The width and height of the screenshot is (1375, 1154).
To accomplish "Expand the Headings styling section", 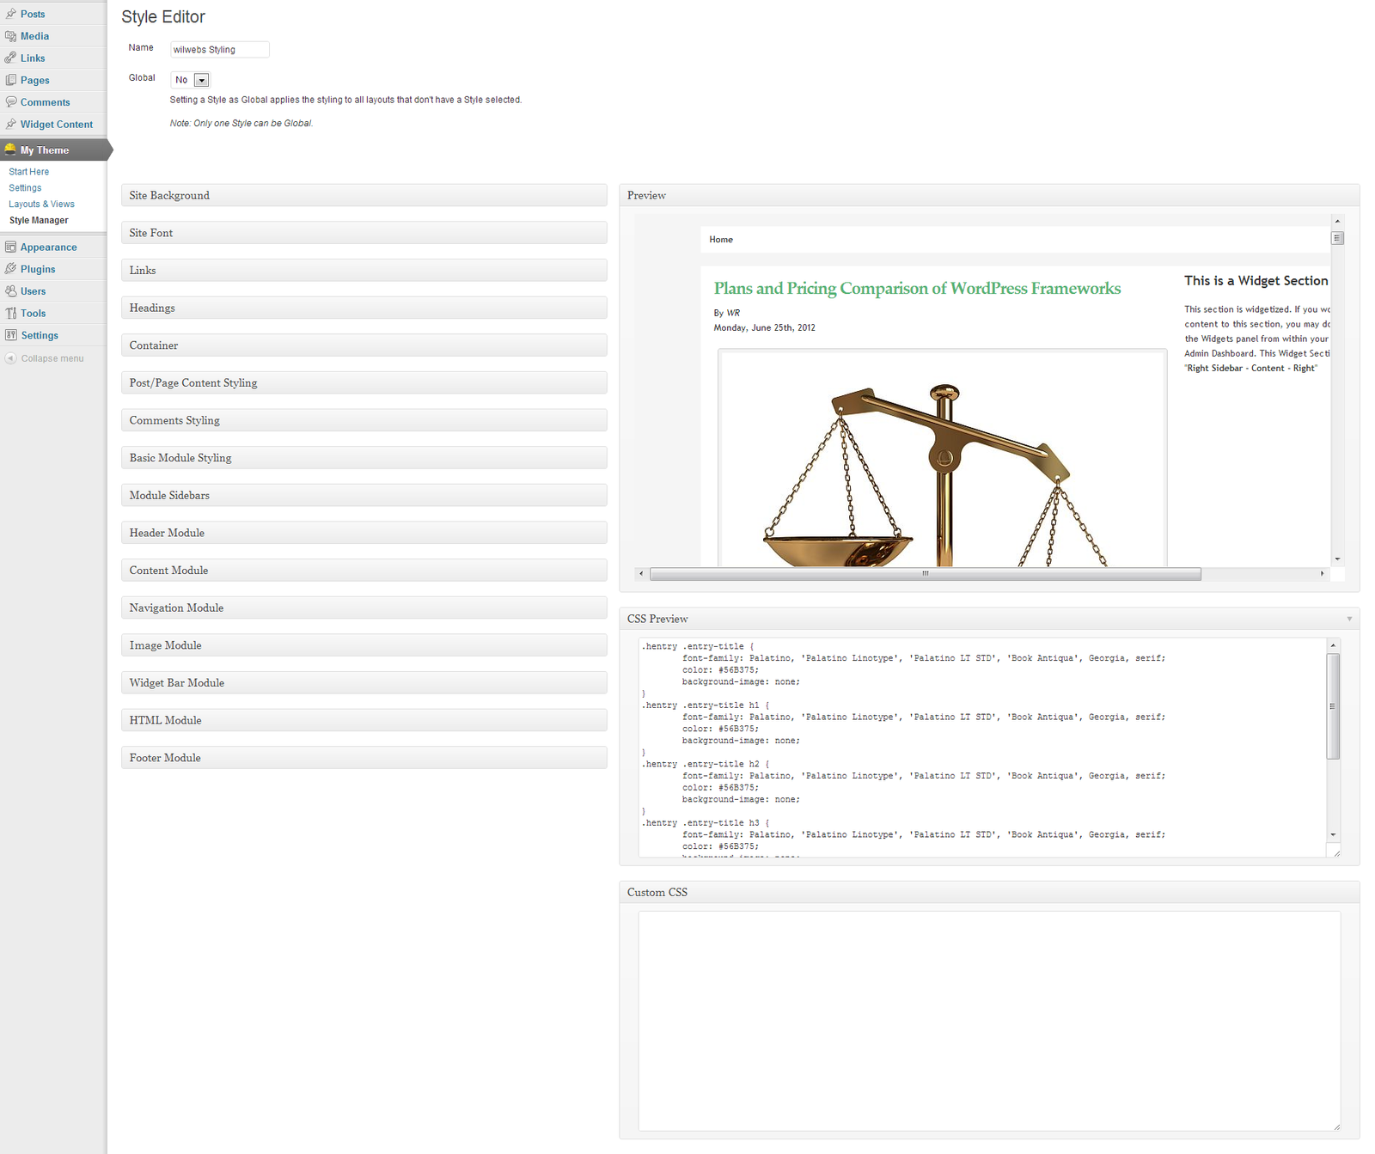I will (x=364, y=308).
